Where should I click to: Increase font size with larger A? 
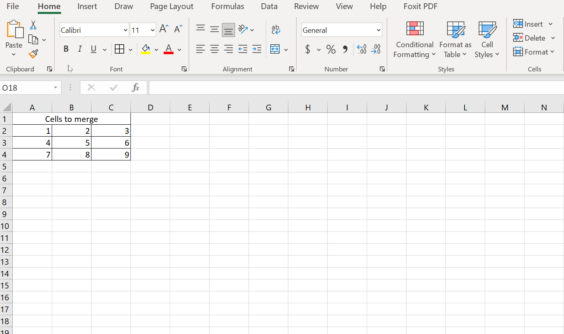pos(164,29)
